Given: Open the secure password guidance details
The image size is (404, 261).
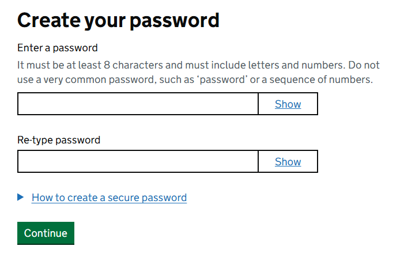Looking at the screenshot, I should pos(109,198).
